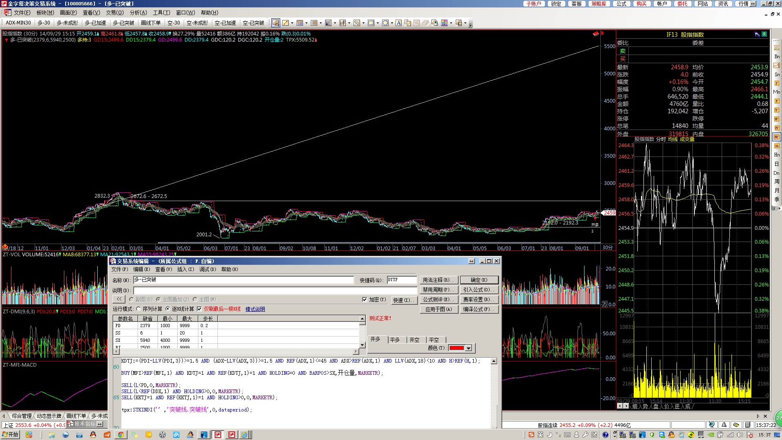782x440 pixels.
Task: Click the Gann grid drawing tool icon
Action: (343, 23)
